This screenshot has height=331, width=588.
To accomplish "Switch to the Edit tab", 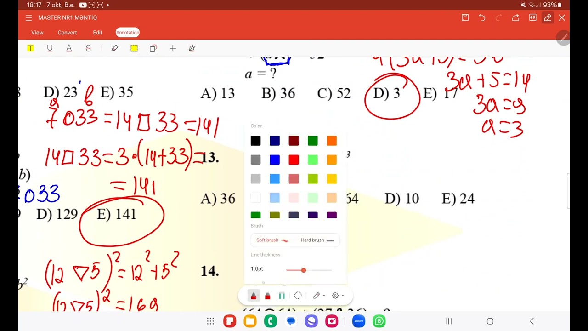I will pyautogui.click(x=97, y=33).
